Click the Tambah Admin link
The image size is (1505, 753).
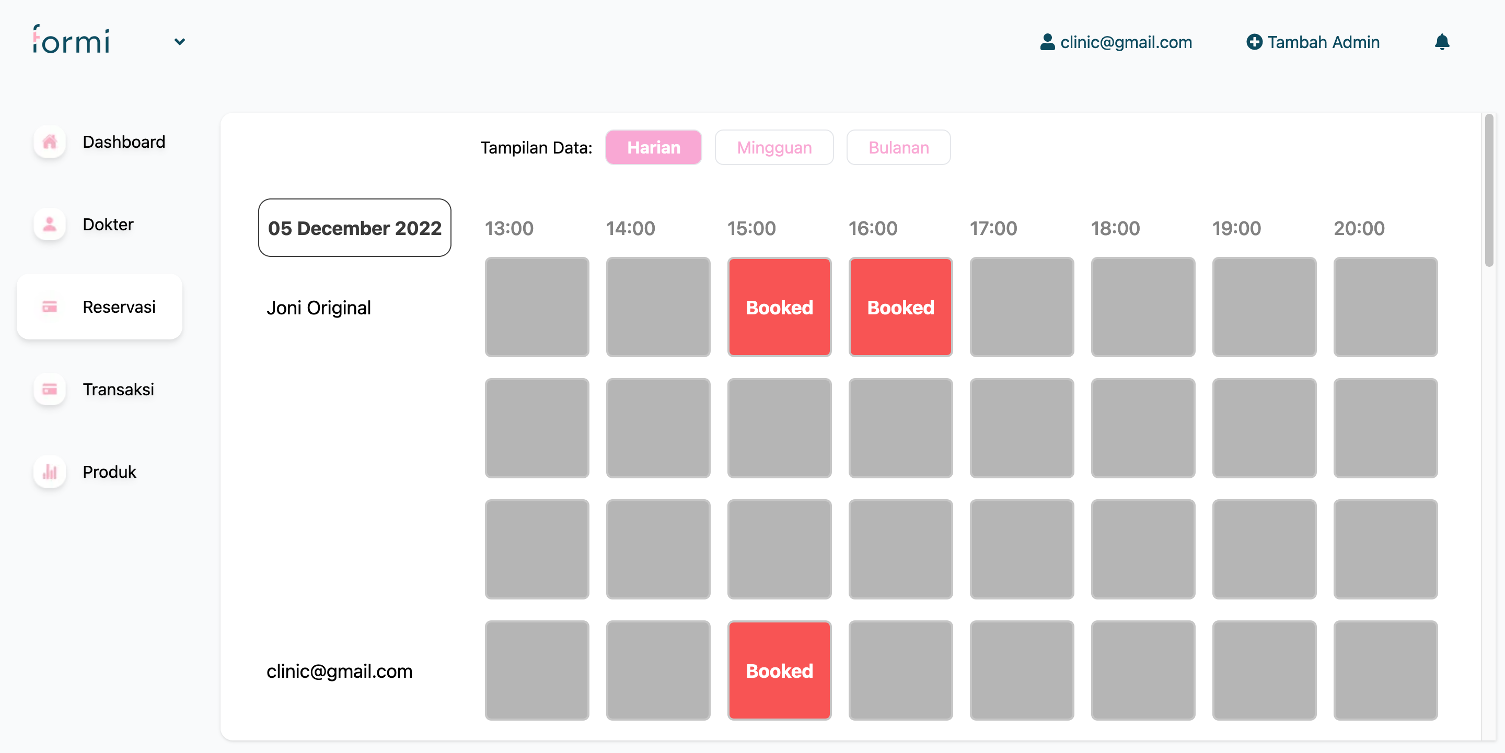[1323, 42]
